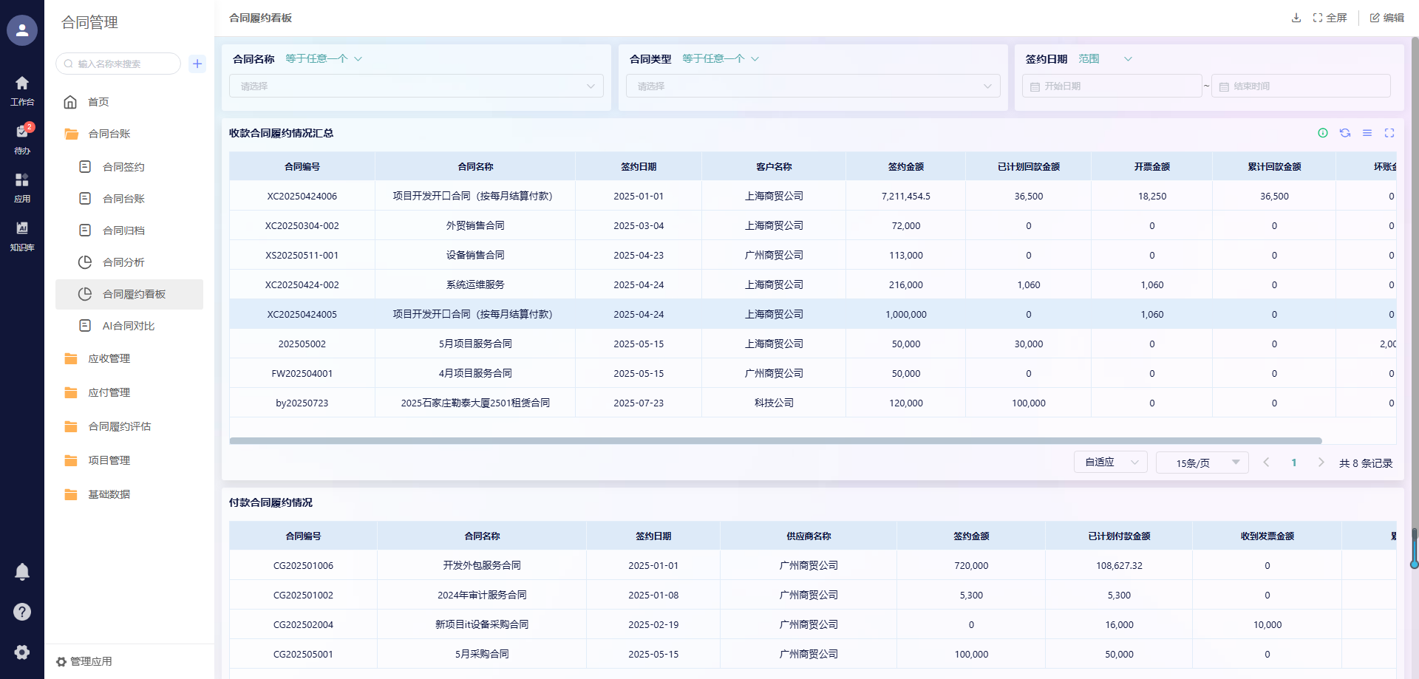Open AI合同对比 menu item
This screenshot has width=1419, height=679.
[128, 326]
